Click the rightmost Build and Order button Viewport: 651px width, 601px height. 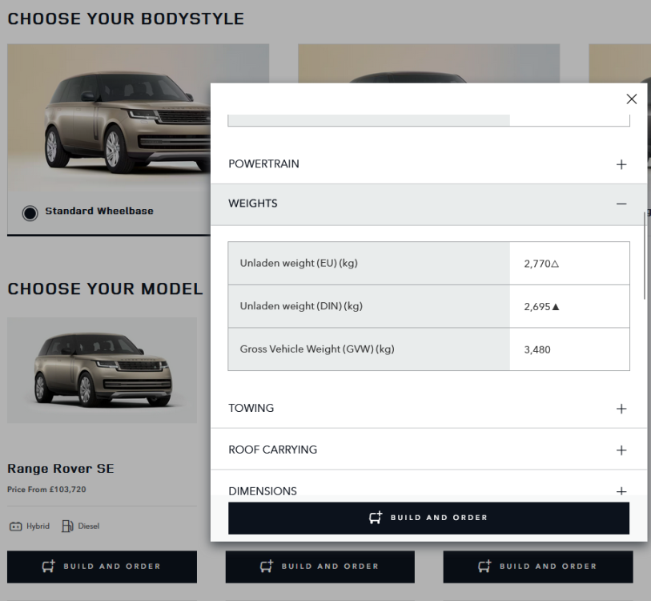coord(538,567)
